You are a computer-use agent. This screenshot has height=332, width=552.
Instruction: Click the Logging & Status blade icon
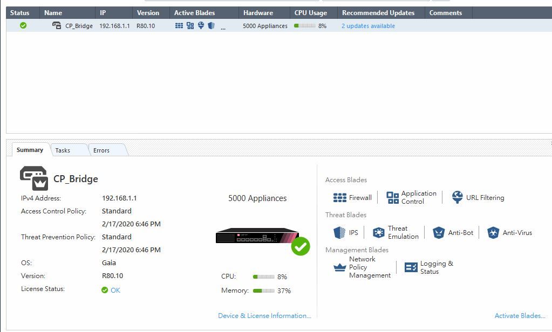click(411, 267)
